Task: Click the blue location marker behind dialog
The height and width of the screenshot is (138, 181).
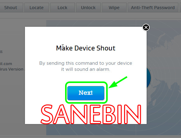Action: click(149, 78)
